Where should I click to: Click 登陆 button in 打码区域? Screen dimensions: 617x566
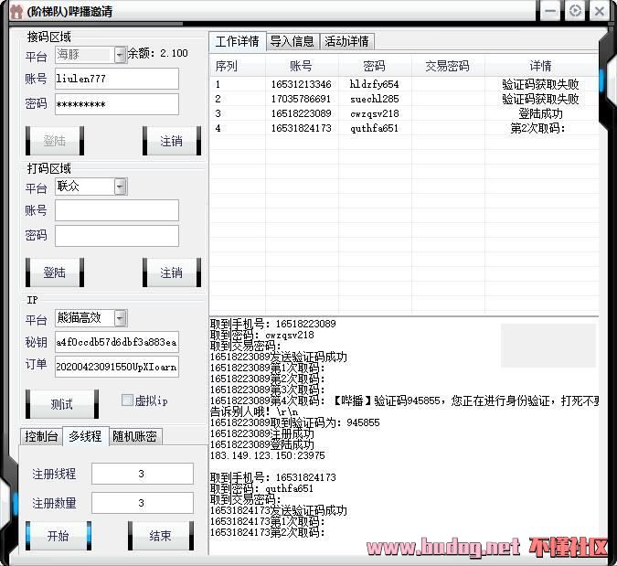[x=55, y=272]
